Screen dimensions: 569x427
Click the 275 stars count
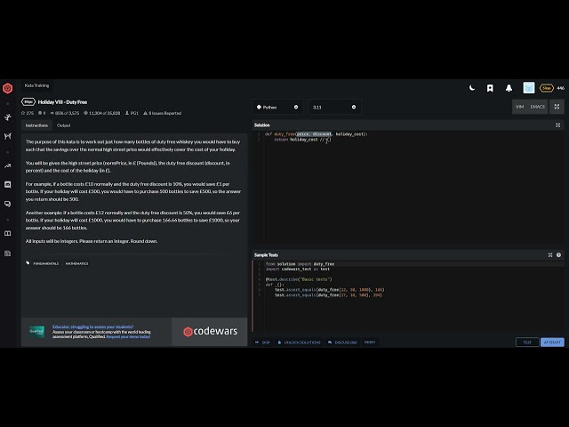coord(28,113)
